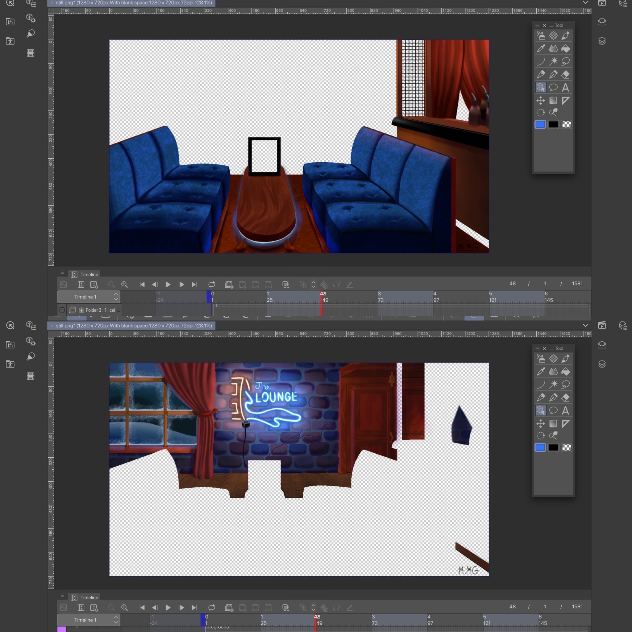The height and width of the screenshot is (632, 632).
Task: Pick Auto select wand in blue sofas window
Action: coord(553,61)
